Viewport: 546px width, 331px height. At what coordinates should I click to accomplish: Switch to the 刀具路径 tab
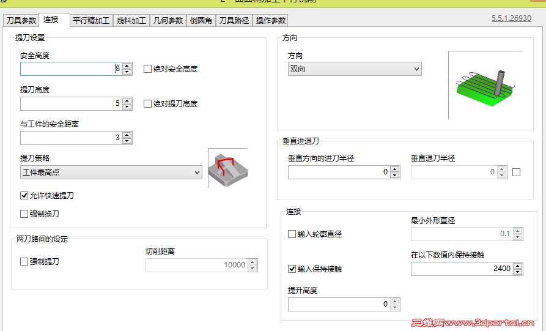point(234,21)
